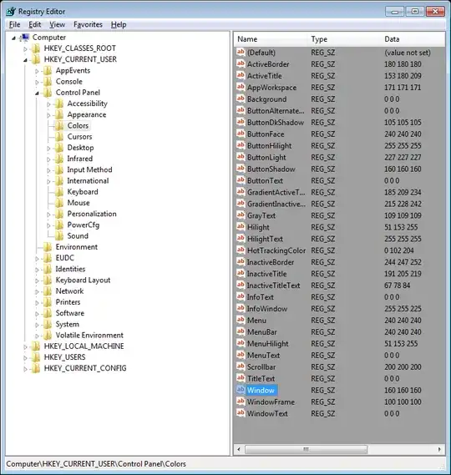
Task: Select the HKEY_USERS hive
Action: [x=64, y=357]
